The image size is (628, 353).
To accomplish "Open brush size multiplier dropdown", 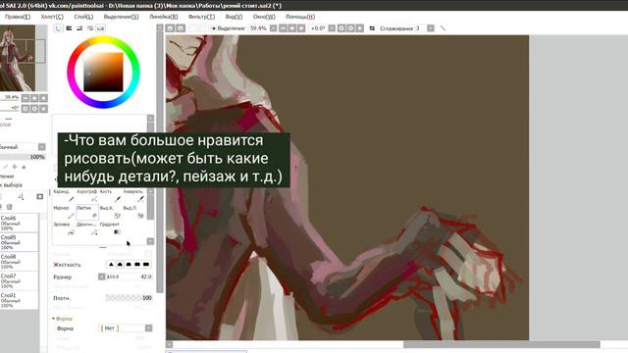I will [x=101, y=277].
